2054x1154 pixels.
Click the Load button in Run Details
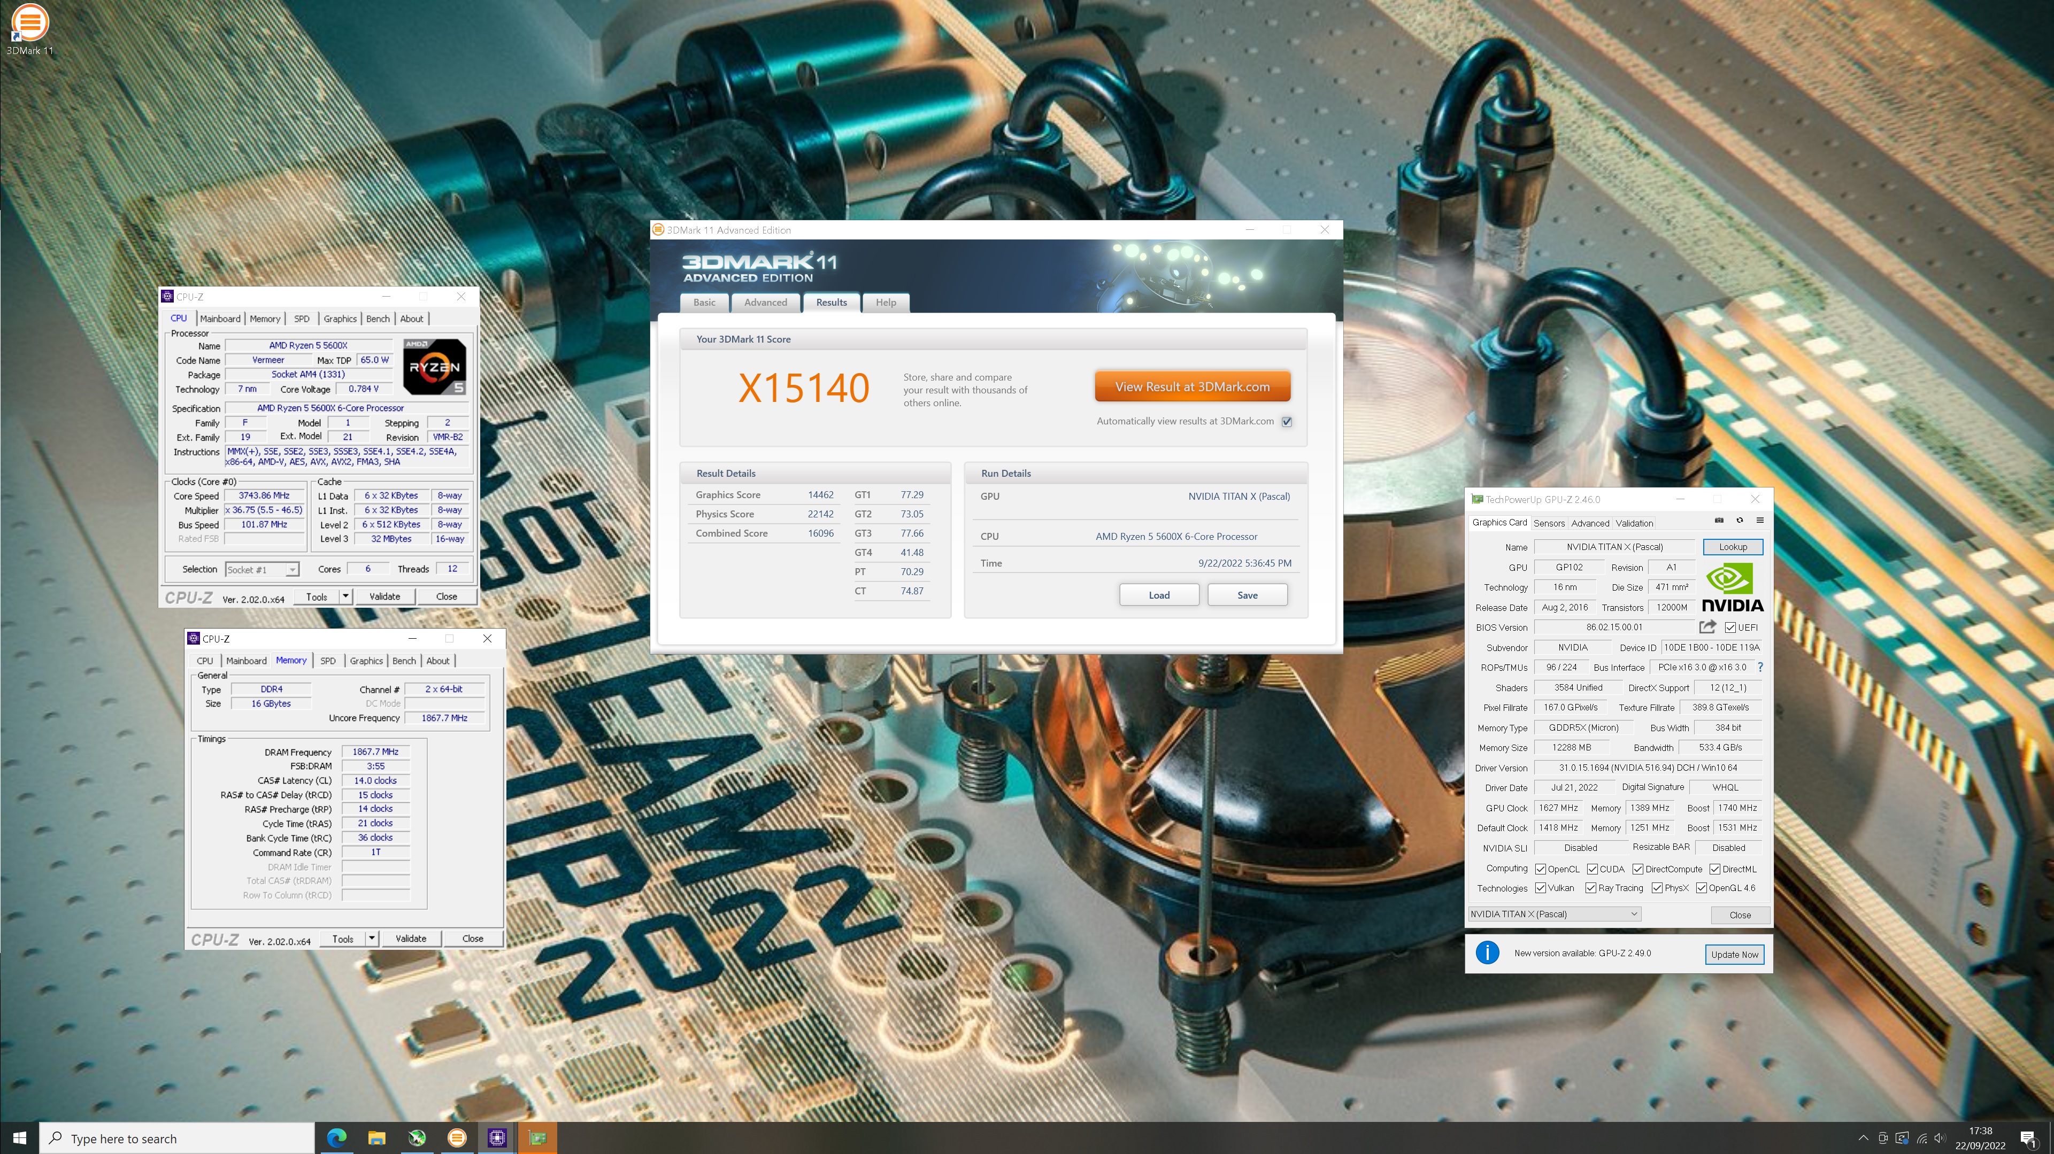pyautogui.click(x=1159, y=594)
